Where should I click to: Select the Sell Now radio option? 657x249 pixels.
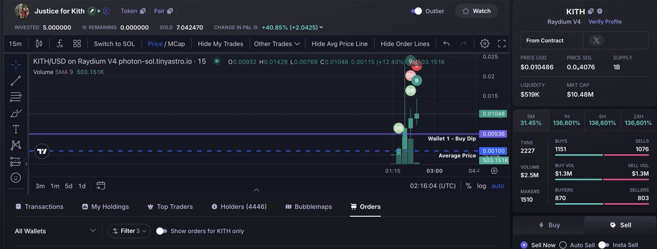[x=524, y=245]
